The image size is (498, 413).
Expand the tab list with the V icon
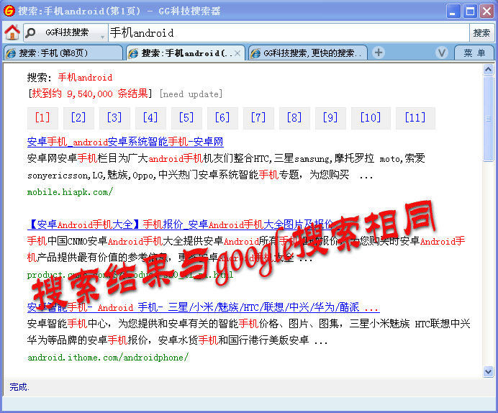(x=442, y=53)
